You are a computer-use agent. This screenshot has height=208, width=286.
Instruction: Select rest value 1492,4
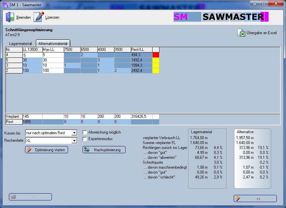pos(142,60)
